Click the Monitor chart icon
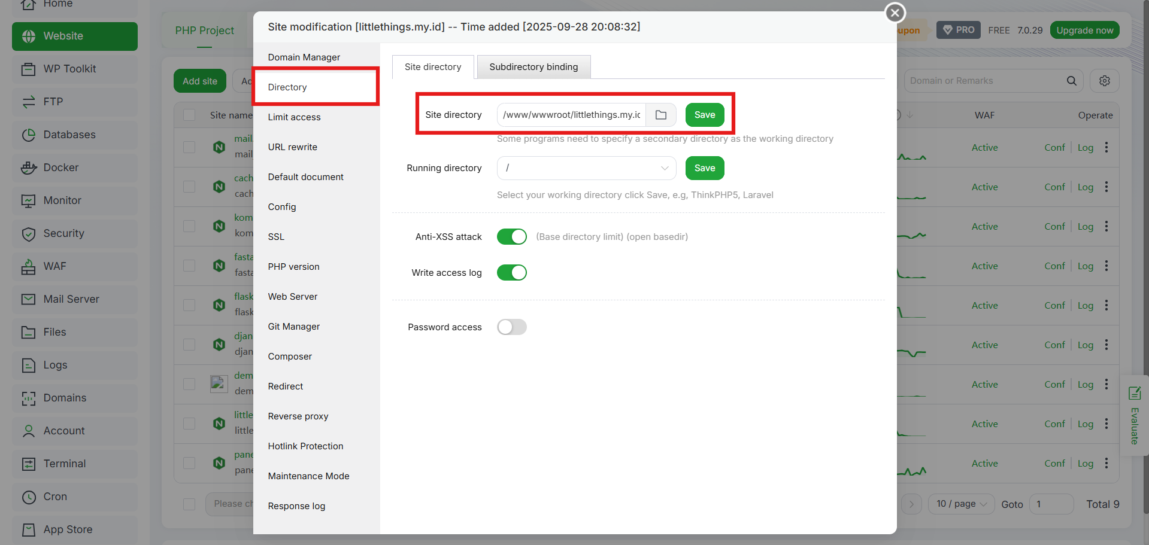 (x=29, y=201)
